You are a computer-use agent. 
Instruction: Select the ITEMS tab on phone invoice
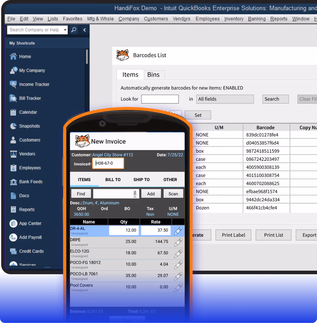[x=84, y=180]
